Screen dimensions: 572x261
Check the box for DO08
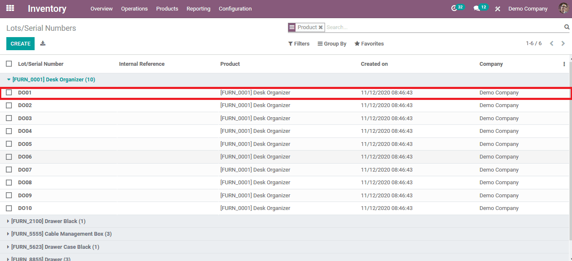pos(9,182)
